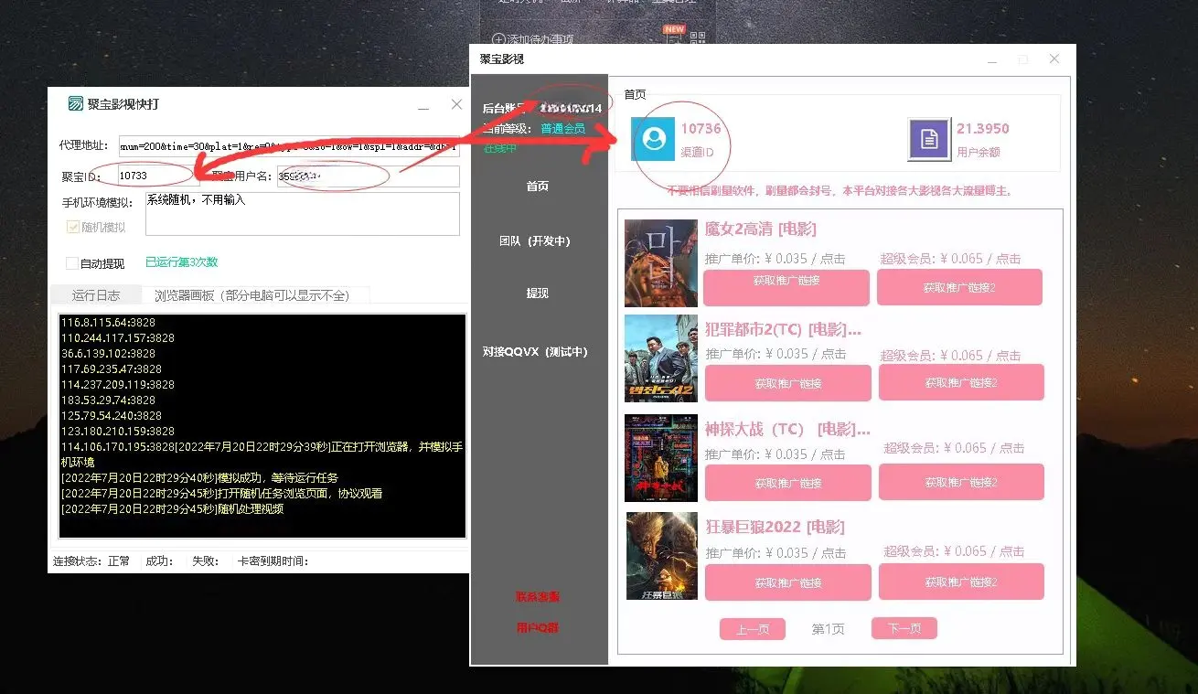Click the 聚宝影视快打 app logo icon
Image resolution: width=1198 pixels, height=694 pixels.
click(x=76, y=104)
